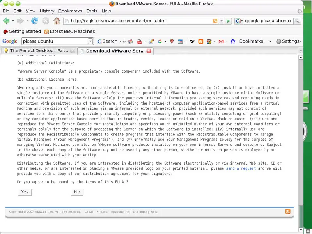Open the Site Index footer link
Screen dimensions: 312x234
pyautogui.click(x=140, y=212)
